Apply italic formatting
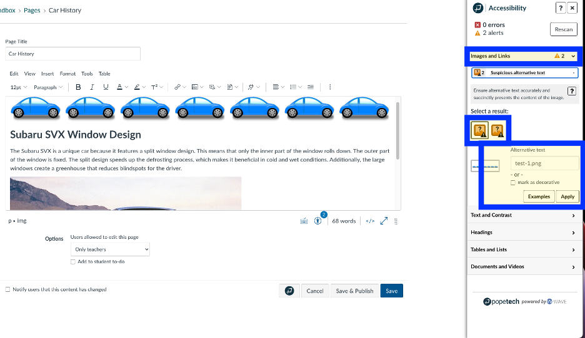 pyautogui.click(x=92, y=87)
